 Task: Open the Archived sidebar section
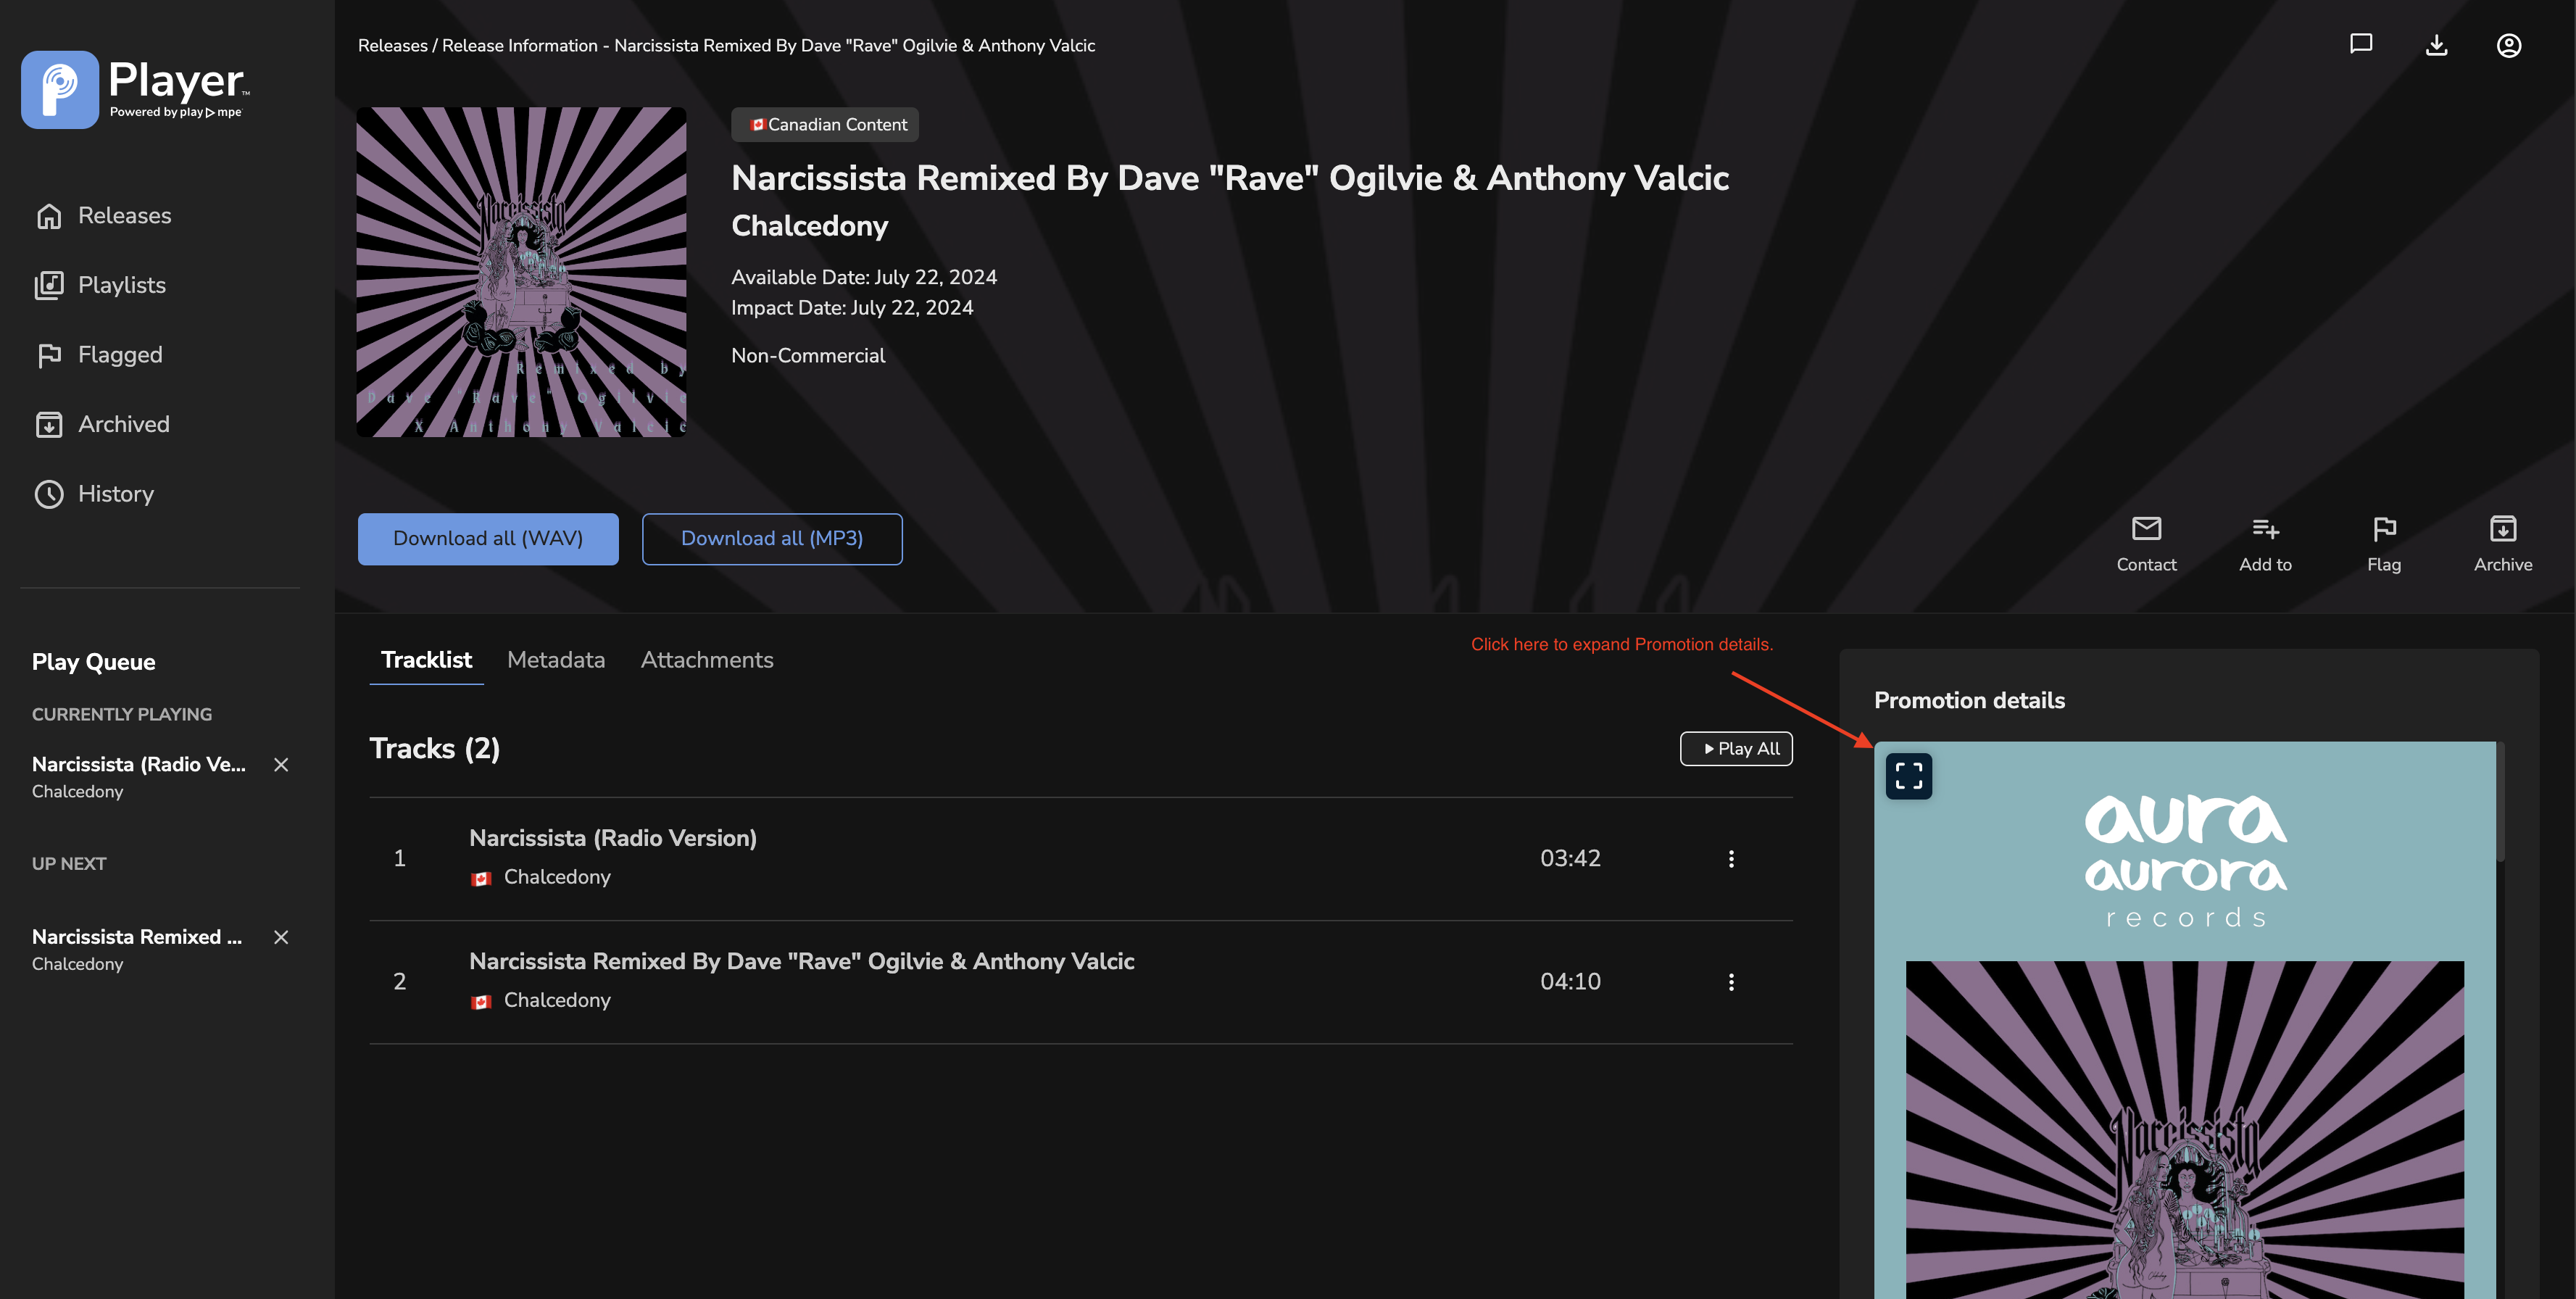[103, 424]
